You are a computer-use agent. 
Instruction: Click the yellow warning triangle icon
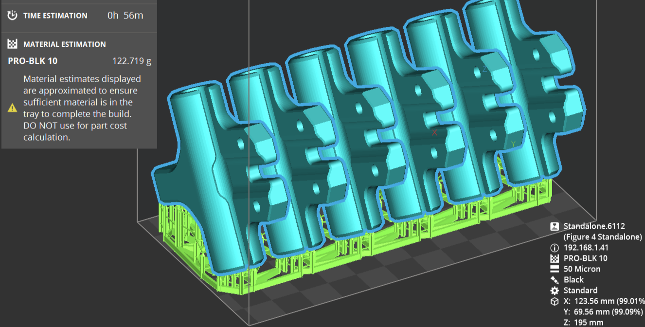(13, 108)
